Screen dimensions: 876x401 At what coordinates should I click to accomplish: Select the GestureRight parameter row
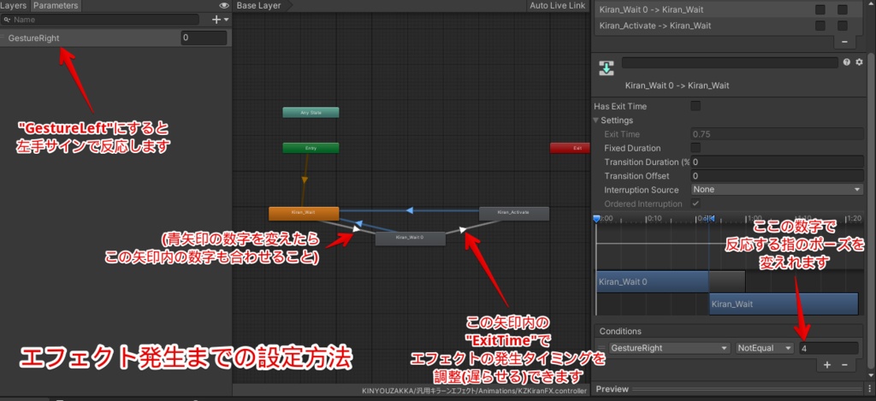(x=115, y=38)
